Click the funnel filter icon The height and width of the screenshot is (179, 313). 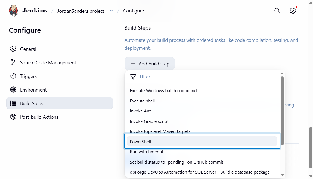(x=133, y=77)
